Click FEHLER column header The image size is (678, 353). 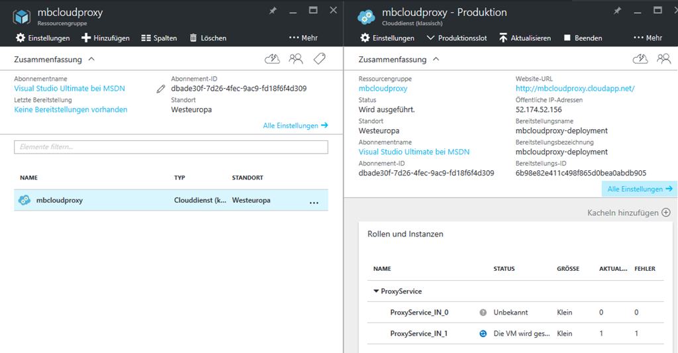pyautogui.click(x=645, y=269)
